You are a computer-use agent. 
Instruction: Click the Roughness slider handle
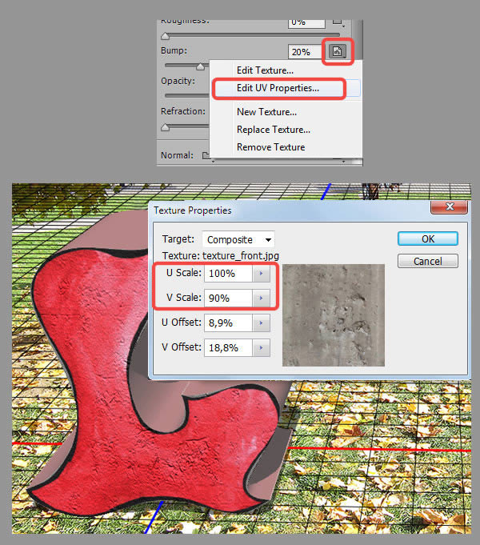[x=166, y=36]
